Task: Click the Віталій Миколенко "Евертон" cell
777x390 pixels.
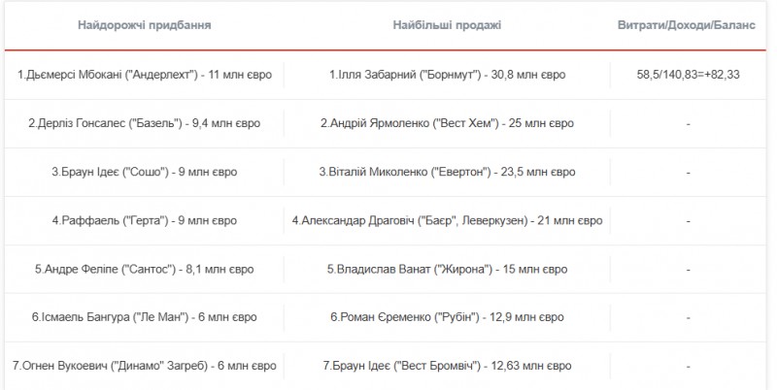Action: [447, 172]
